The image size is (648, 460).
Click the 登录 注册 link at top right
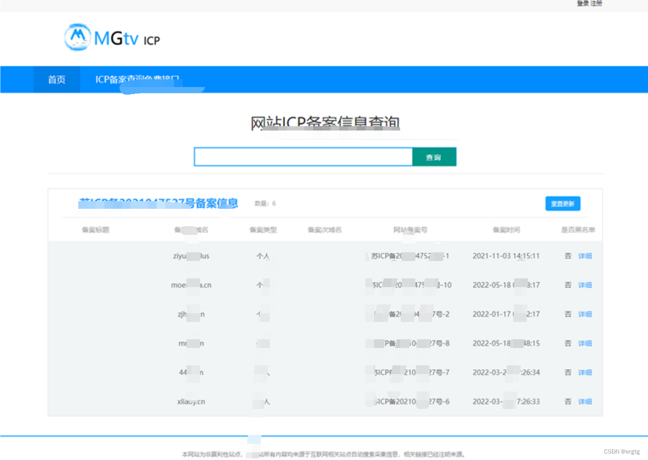click(589, 4)
